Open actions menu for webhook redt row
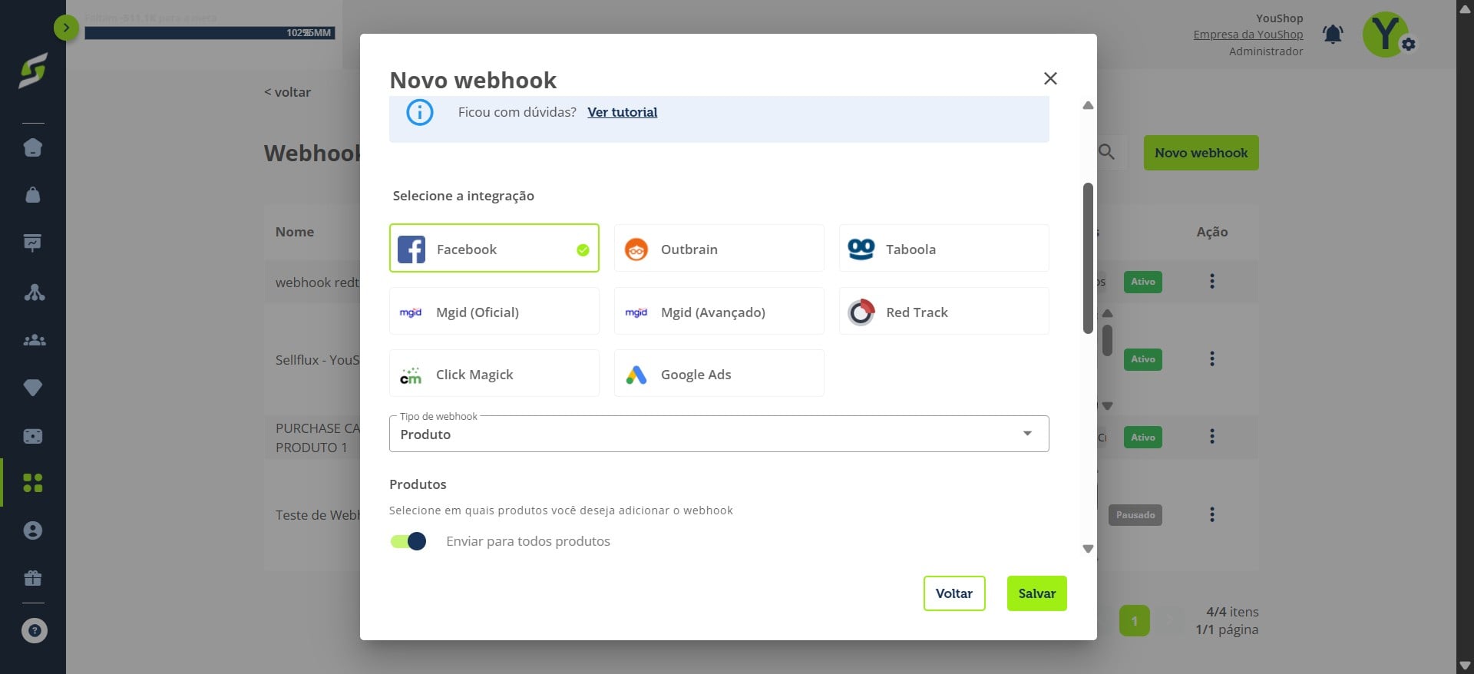1474x674 pixels. 1212,281
